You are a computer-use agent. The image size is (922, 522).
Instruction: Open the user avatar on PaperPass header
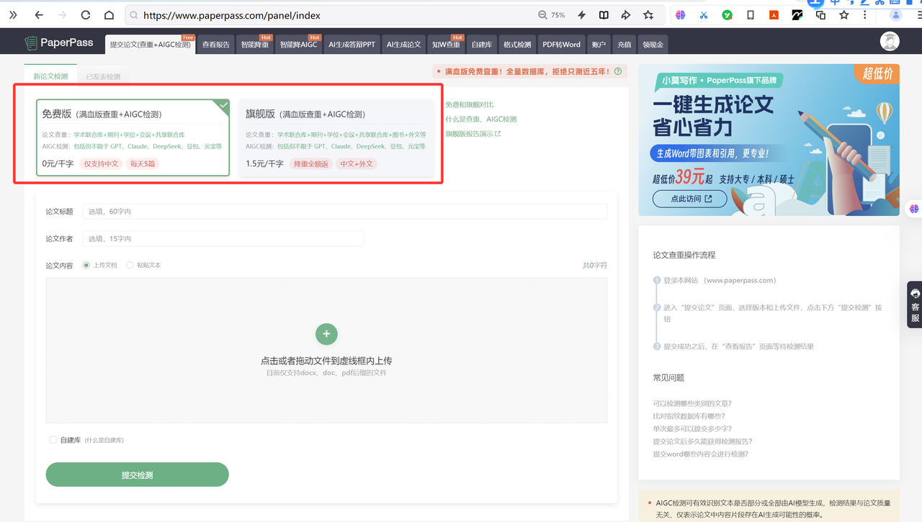(x=890, y=42)
